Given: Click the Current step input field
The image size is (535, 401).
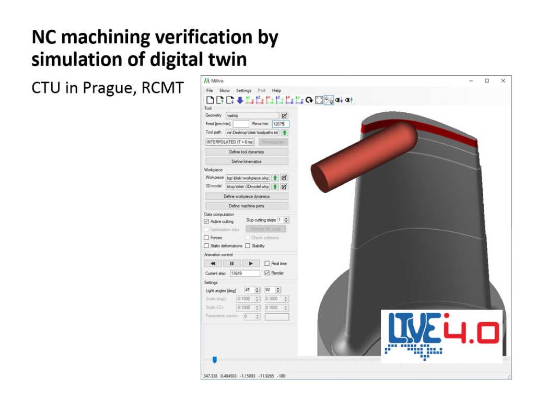Looking at the screenshot, I should click(245, 273).
